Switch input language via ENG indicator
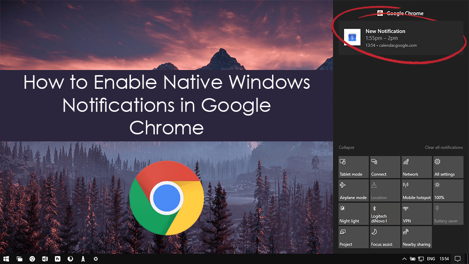The width and height of the screenshot is (469, 264). (x=431, y=259)
